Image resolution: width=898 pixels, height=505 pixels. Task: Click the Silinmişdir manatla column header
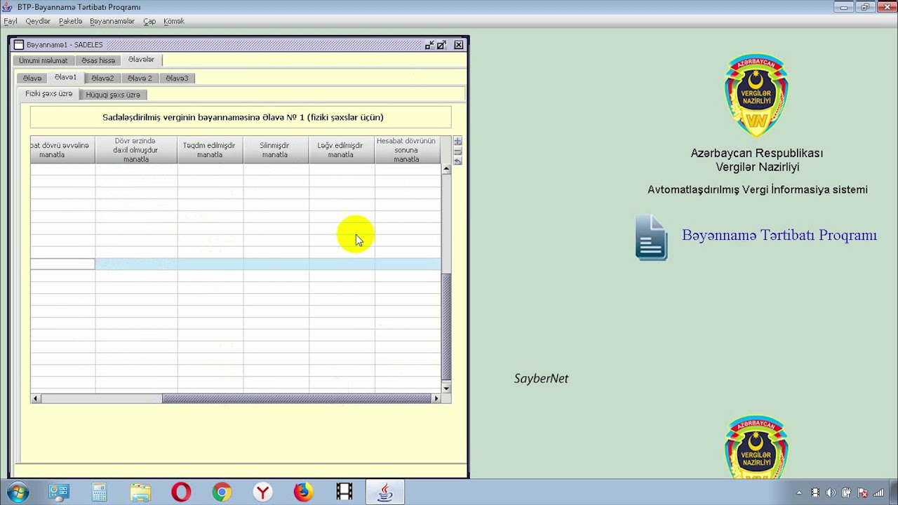click(x=275, y=150)
